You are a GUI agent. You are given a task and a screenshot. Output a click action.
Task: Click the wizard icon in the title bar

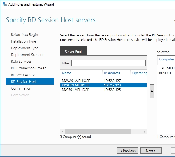[x=4, y=4]
